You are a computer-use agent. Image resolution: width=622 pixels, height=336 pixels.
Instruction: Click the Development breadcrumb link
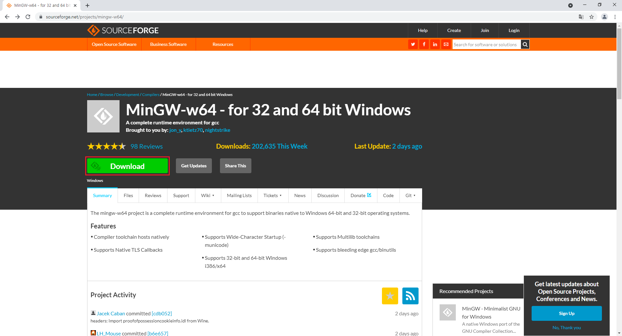[128, 95]
